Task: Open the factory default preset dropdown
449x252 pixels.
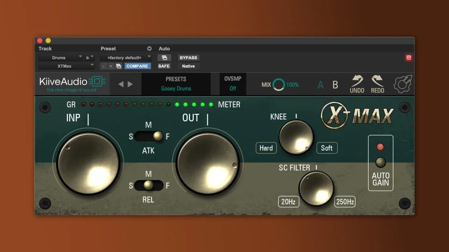Action: tap(126, 58)
